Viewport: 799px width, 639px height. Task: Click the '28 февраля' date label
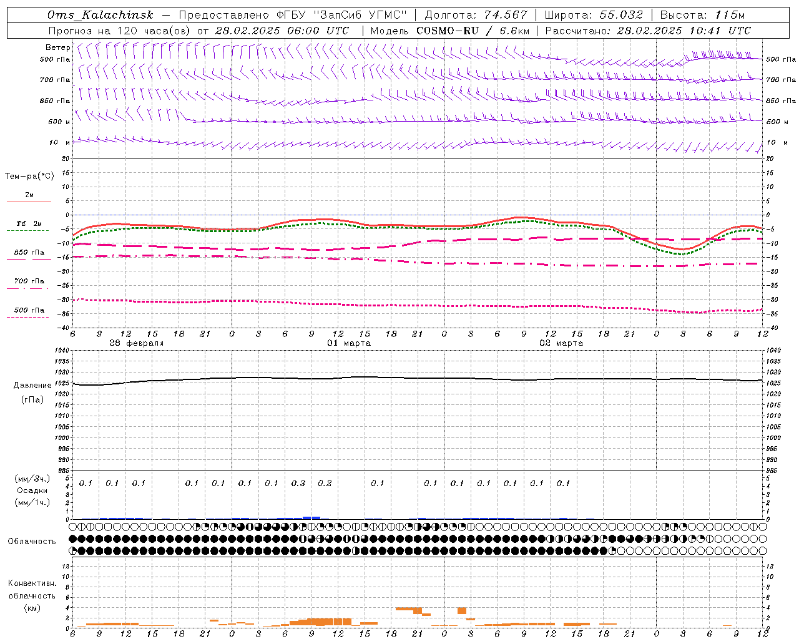pos(137,343)
